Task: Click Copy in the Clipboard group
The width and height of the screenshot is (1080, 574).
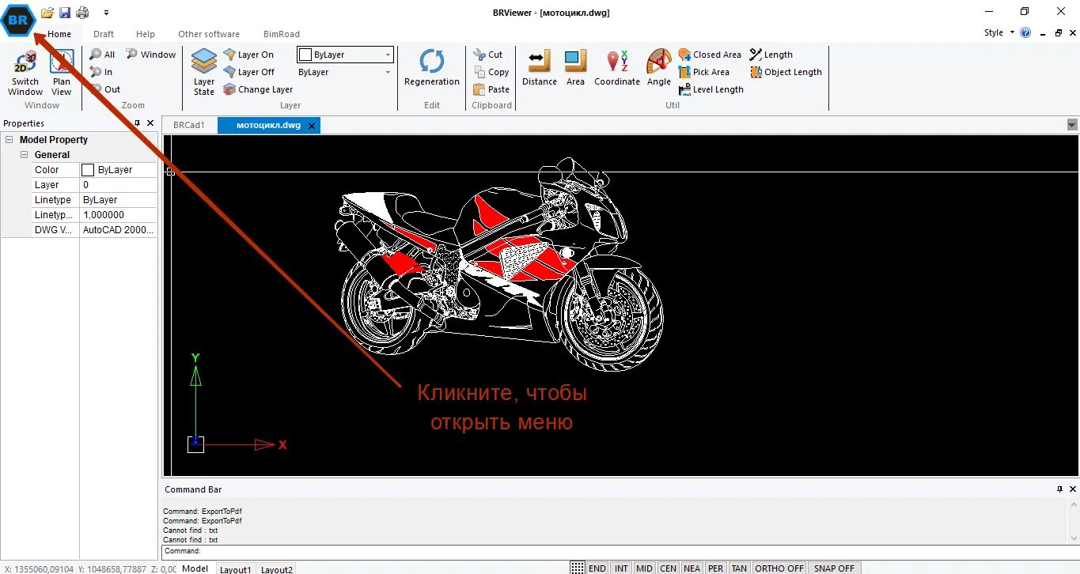Action: pos(491,72)
